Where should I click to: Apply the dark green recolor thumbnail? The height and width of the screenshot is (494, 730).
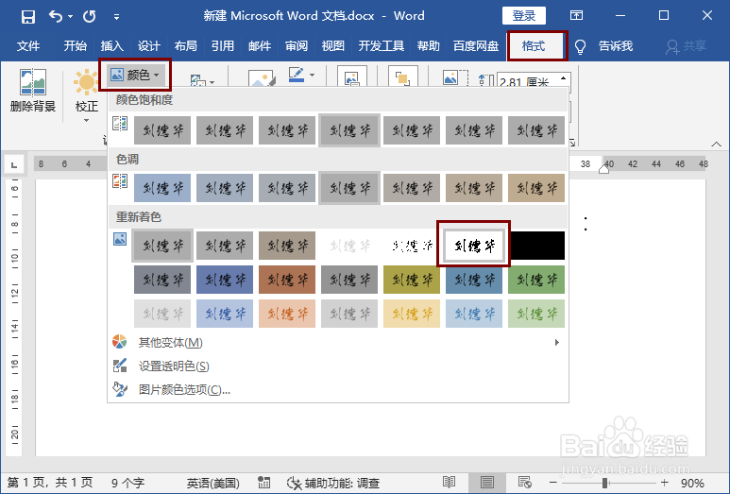(x=536, y=280)
